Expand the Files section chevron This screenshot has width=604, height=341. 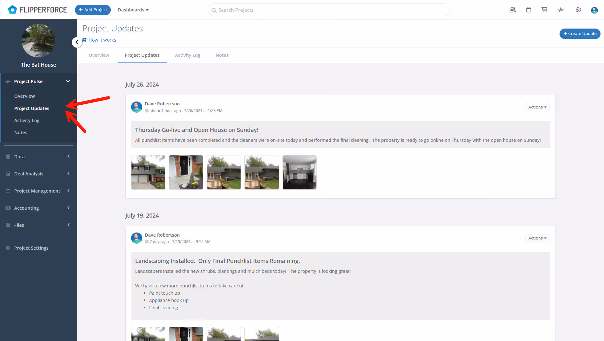point(68,225)
